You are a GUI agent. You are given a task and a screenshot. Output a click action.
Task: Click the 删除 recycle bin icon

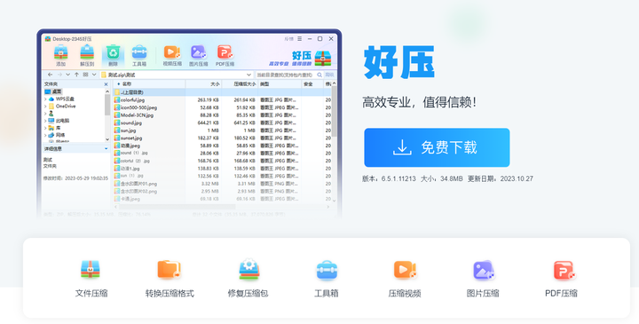113,52
